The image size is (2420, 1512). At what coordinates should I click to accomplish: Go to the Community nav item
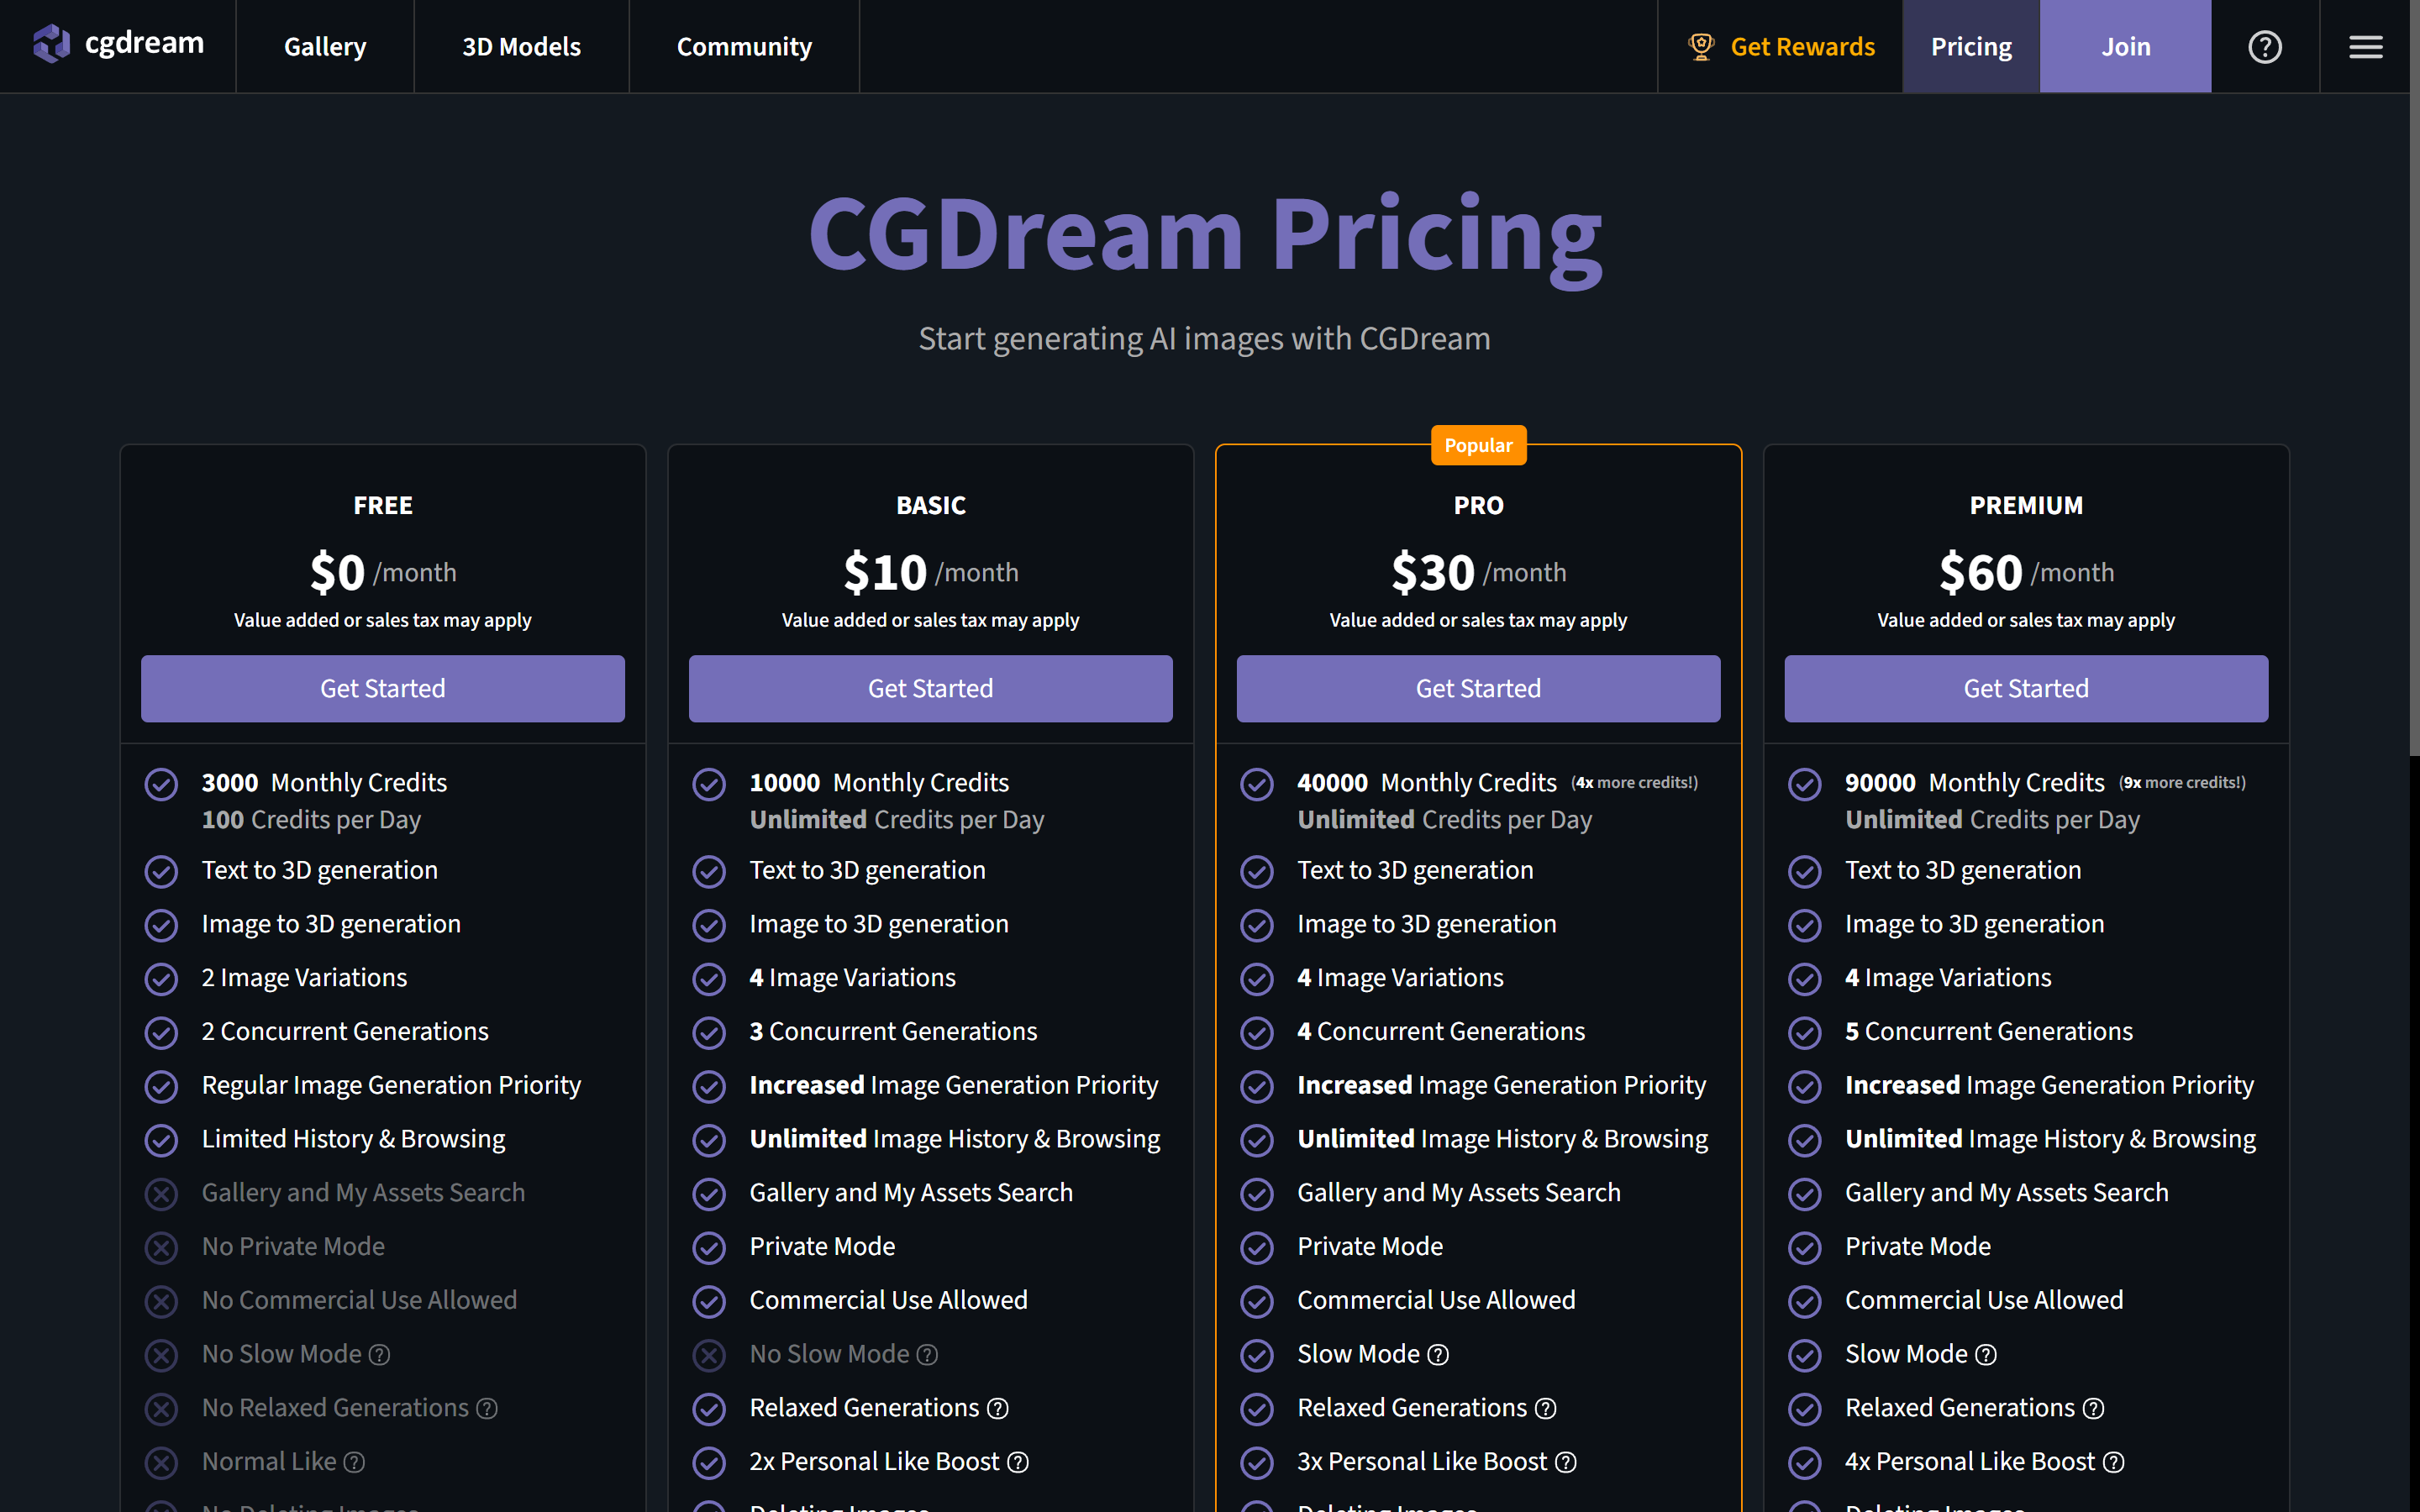744,46
